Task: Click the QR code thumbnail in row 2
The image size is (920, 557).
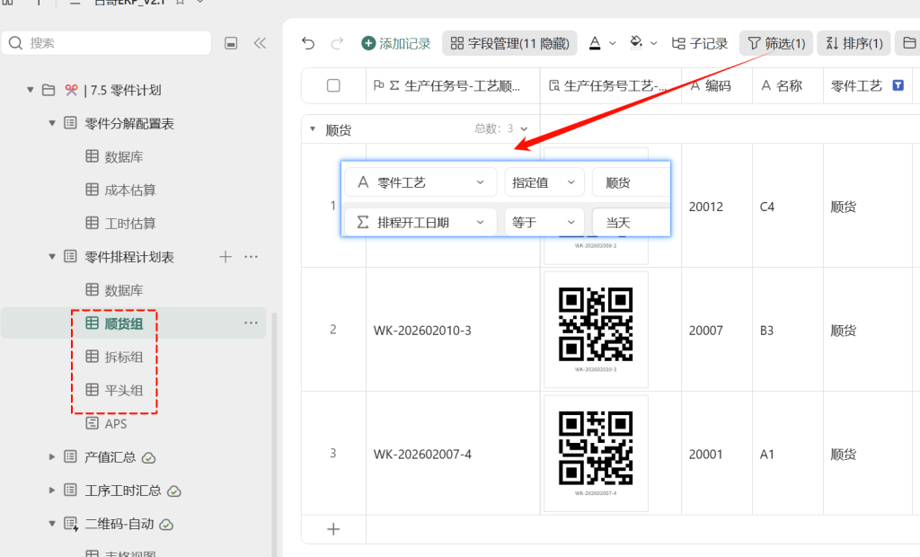Action: (596, 330)
